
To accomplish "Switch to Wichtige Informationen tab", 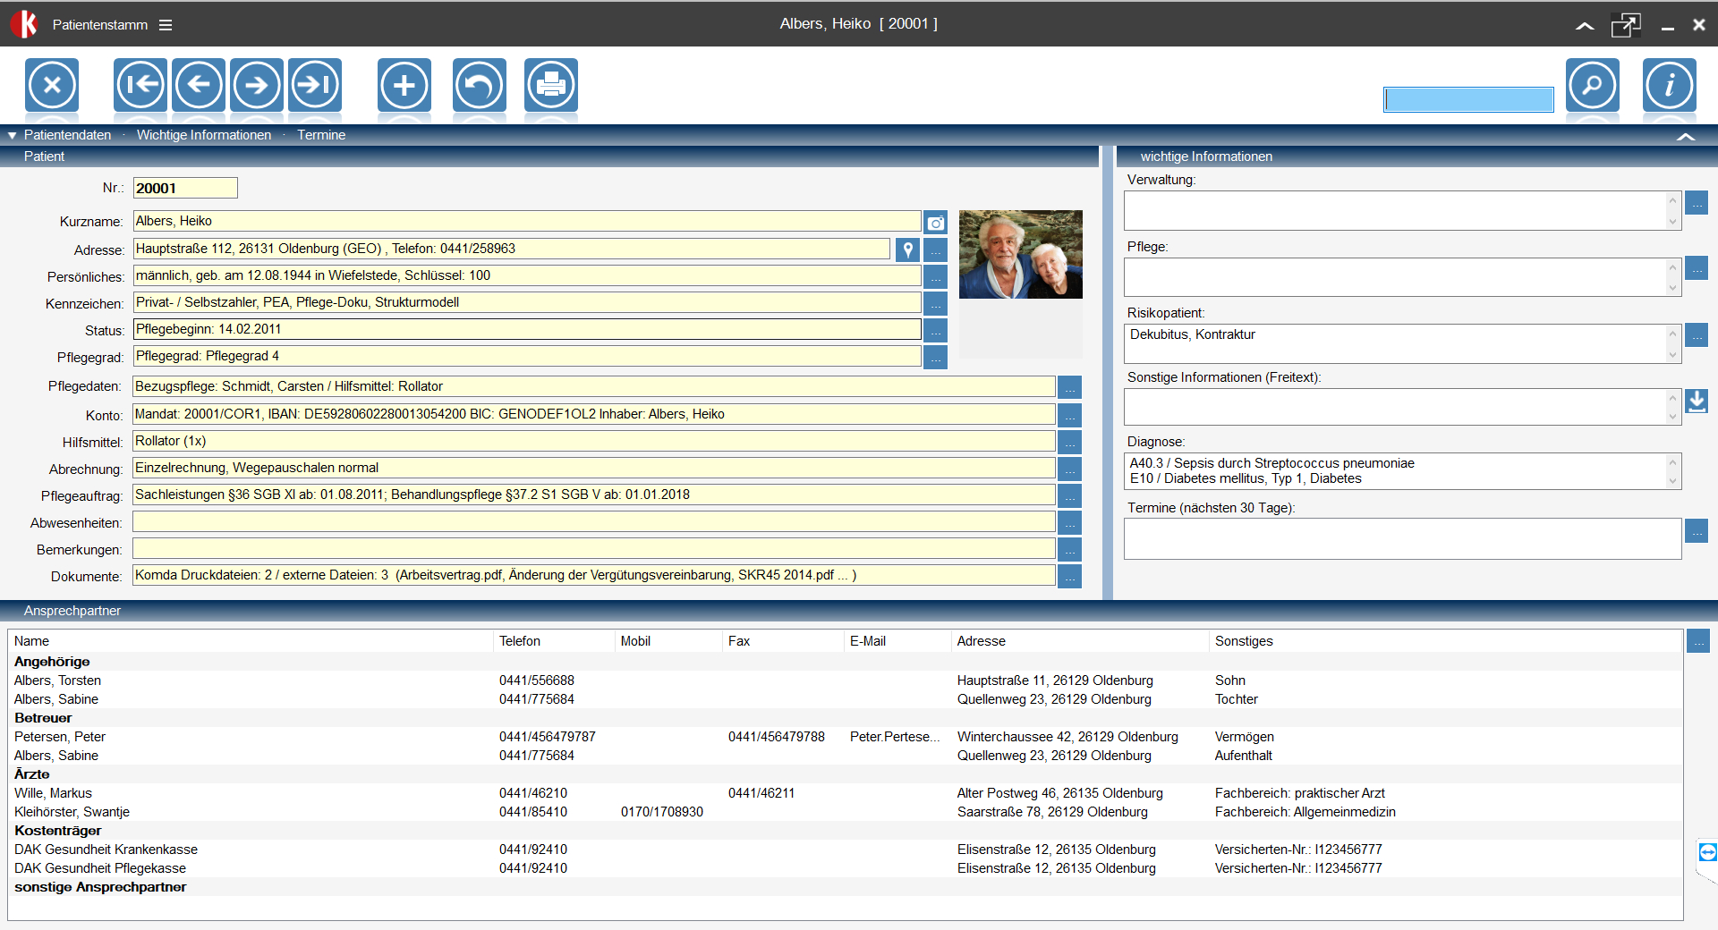I will [x=204, y=135].
